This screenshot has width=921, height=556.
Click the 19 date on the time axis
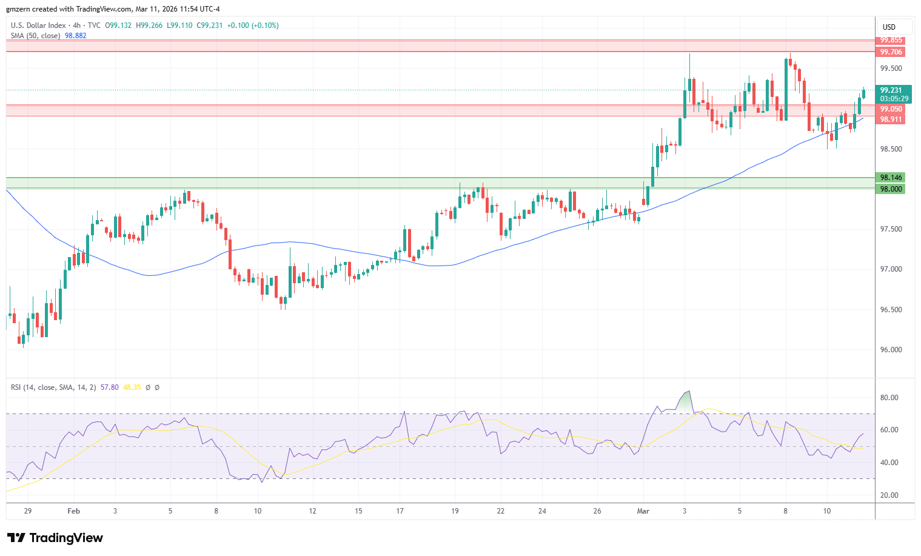(455, 511)
